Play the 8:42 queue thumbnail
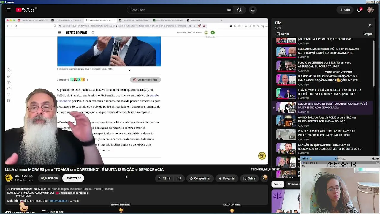Screen dimensions: 380x214 click(x=286, y=134)
